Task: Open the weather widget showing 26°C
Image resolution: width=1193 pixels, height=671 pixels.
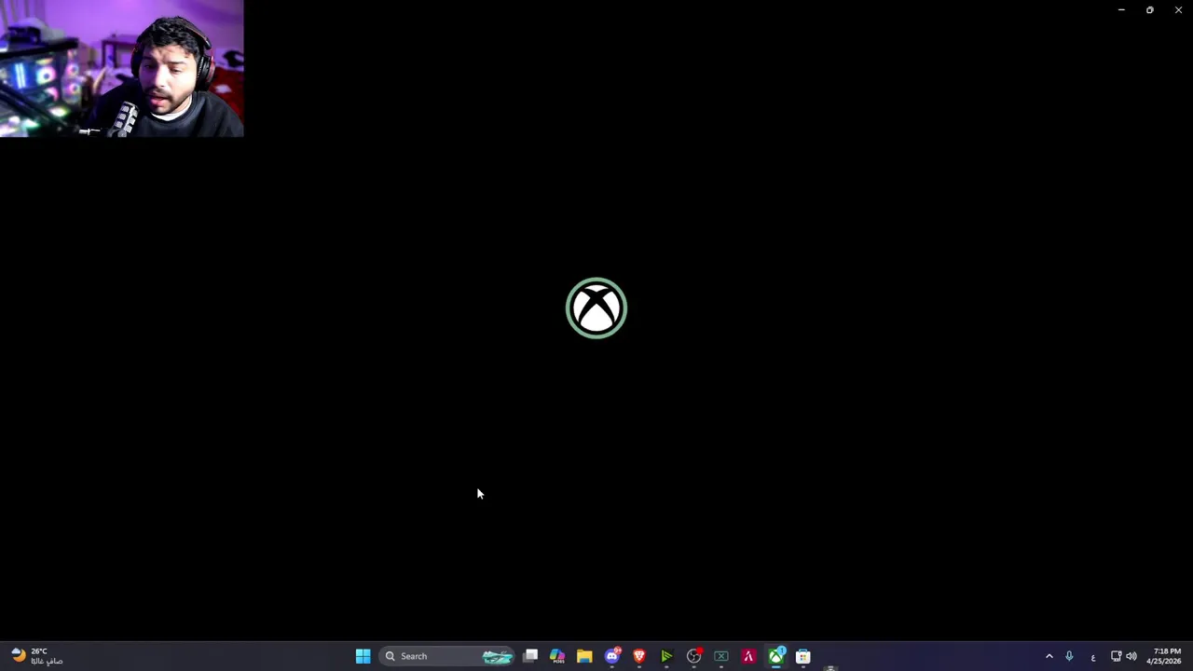Action: [x=37, y=656]
